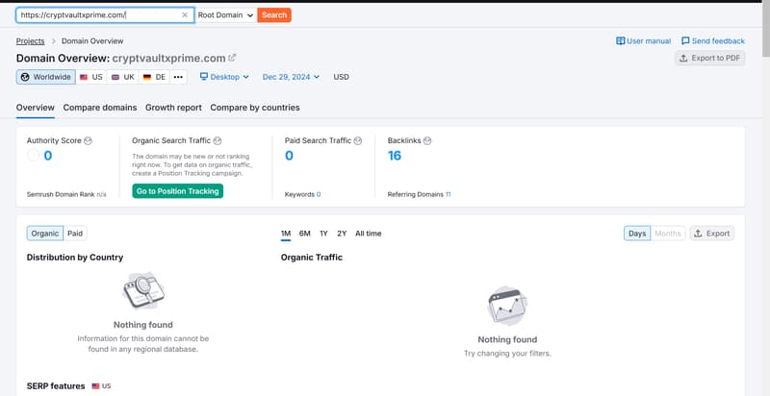Toggle the Paid traffic view

pyautogui.click(x=75, y=234)
